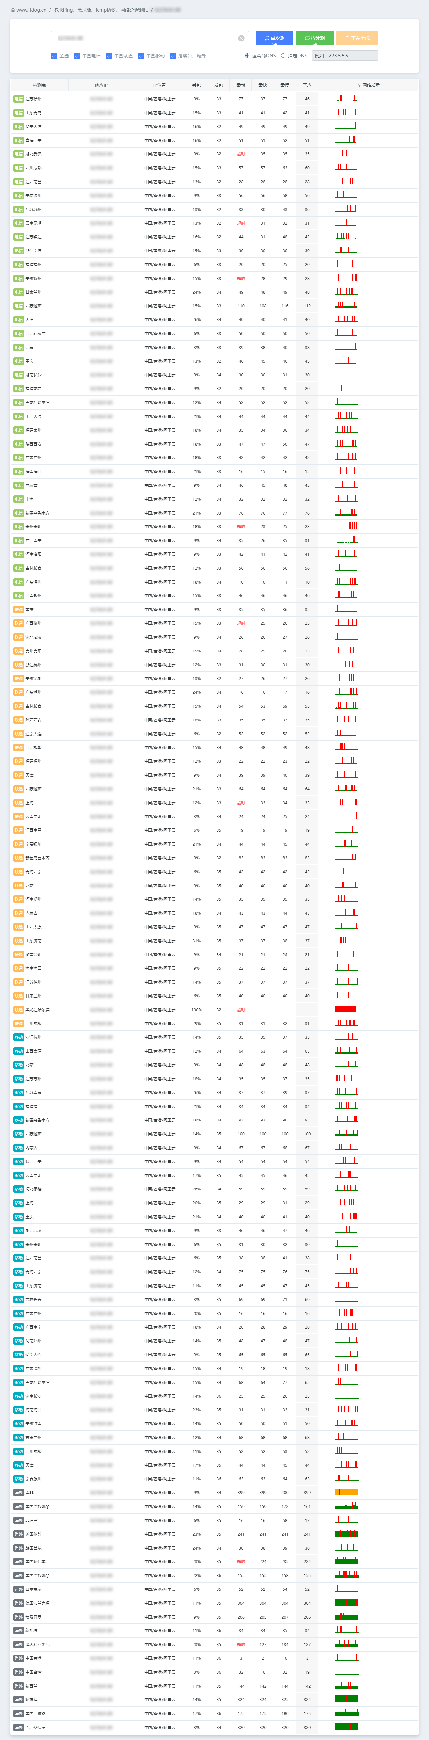429x1740 pixels.
Task: Sort by 平均 average column header
Action: (x=307, y=85)
